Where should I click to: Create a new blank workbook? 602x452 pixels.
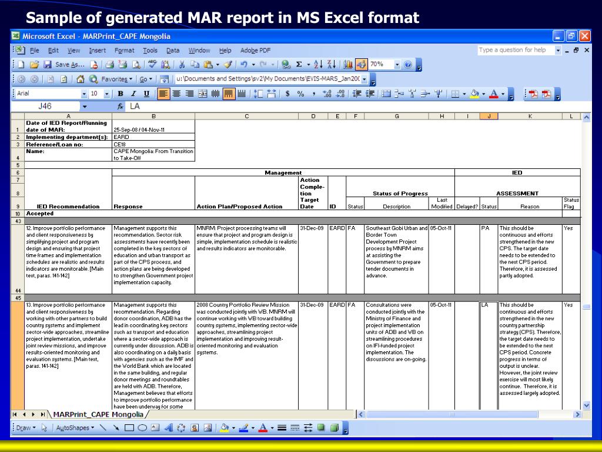[x=21, y=65]
